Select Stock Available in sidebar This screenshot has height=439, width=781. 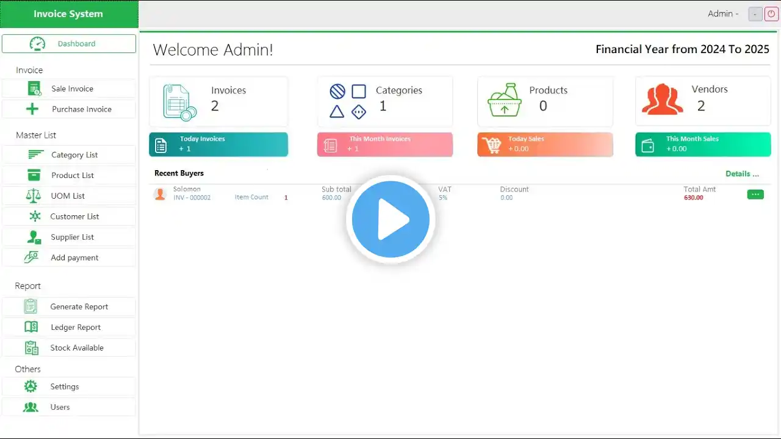point(69,348)
